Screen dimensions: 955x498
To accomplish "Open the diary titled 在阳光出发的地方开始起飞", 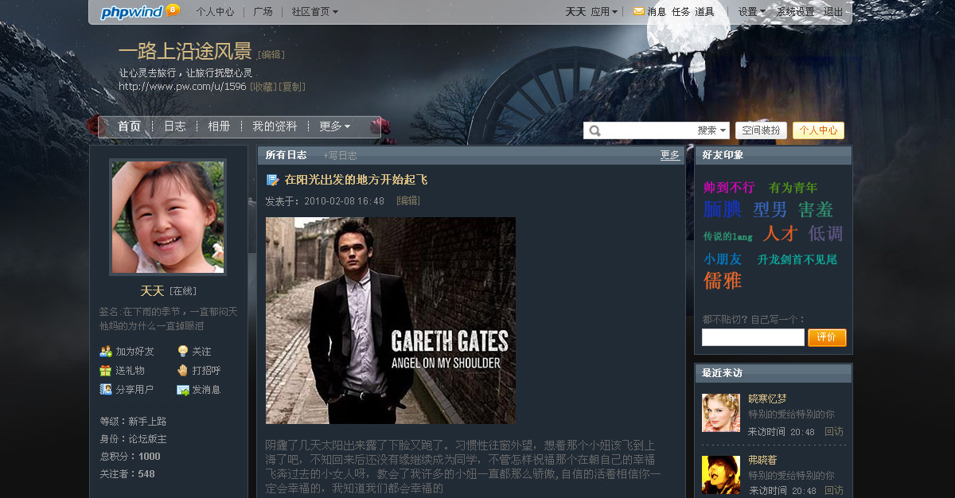I will [x=356, y=180].
